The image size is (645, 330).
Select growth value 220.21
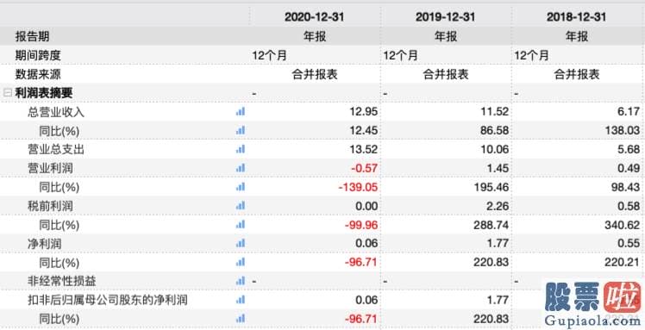623,262
